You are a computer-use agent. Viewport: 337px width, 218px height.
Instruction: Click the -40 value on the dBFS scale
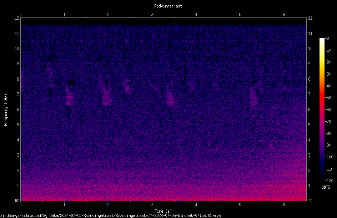pos(328,86)
